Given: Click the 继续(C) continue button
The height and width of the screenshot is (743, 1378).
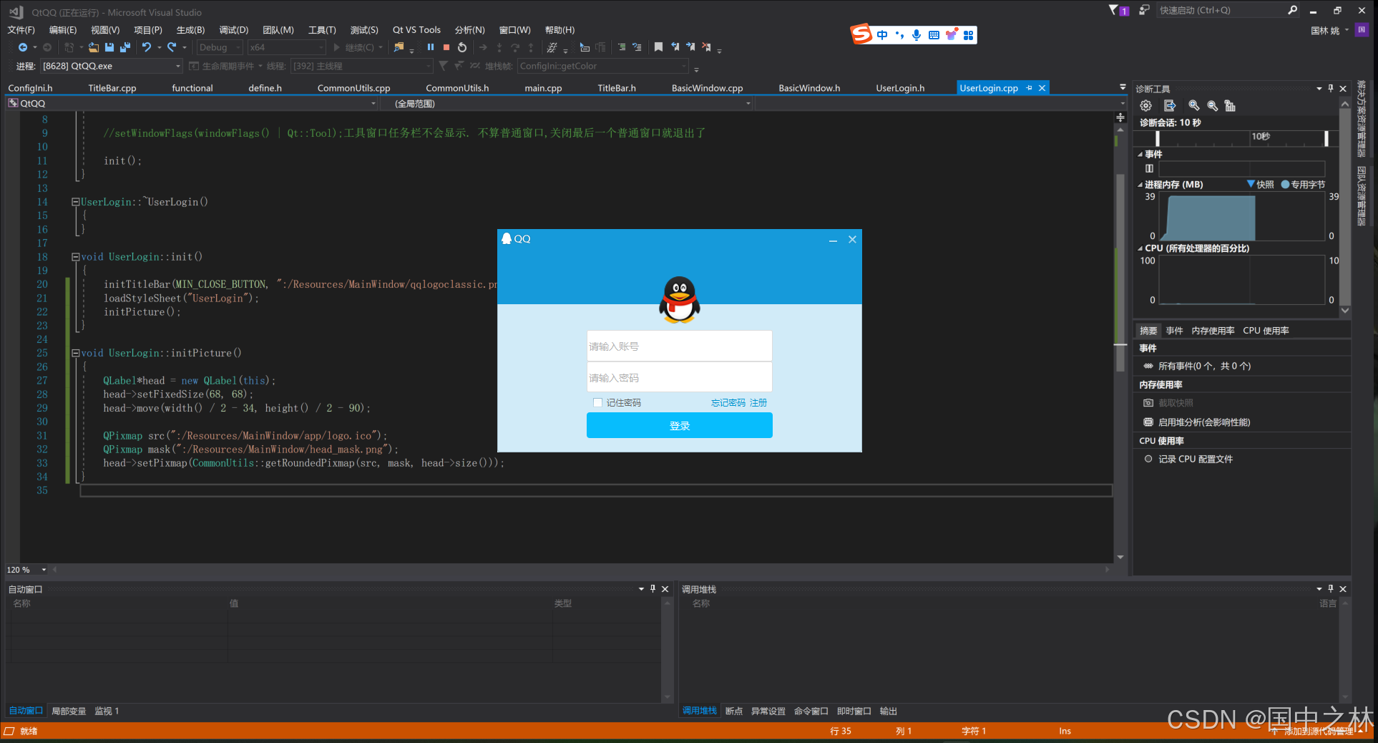Looking at the screenshot, I should pyautogui.click(x=354, y=47).
